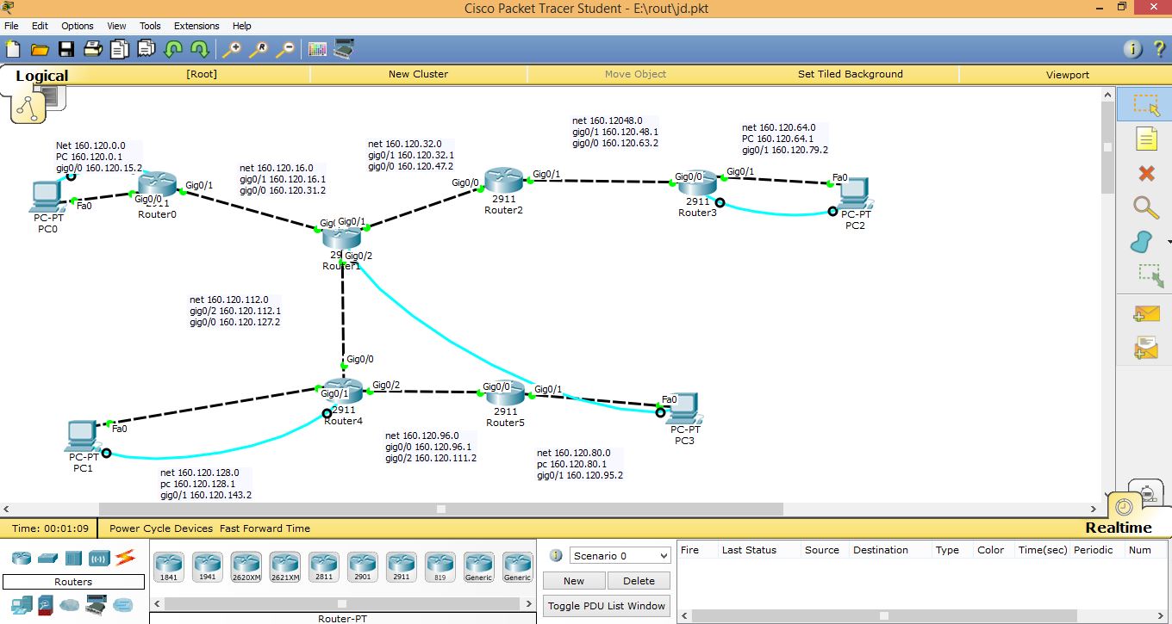Save the topology with the floppy disk icon
Screen dimensions: 1172x624
coord(66,49)
